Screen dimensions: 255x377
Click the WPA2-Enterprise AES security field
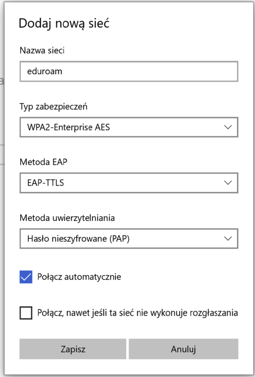[x=128, y=127]
